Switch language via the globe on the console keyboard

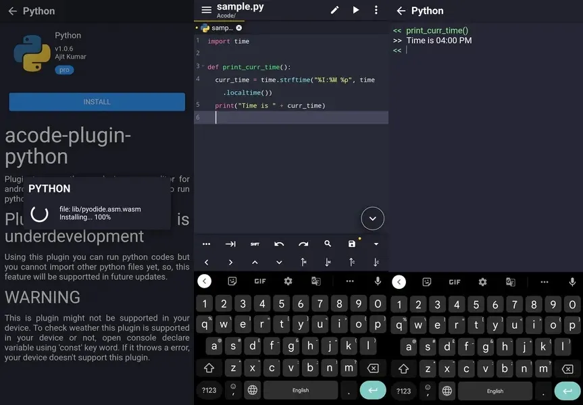pos(447,391)
